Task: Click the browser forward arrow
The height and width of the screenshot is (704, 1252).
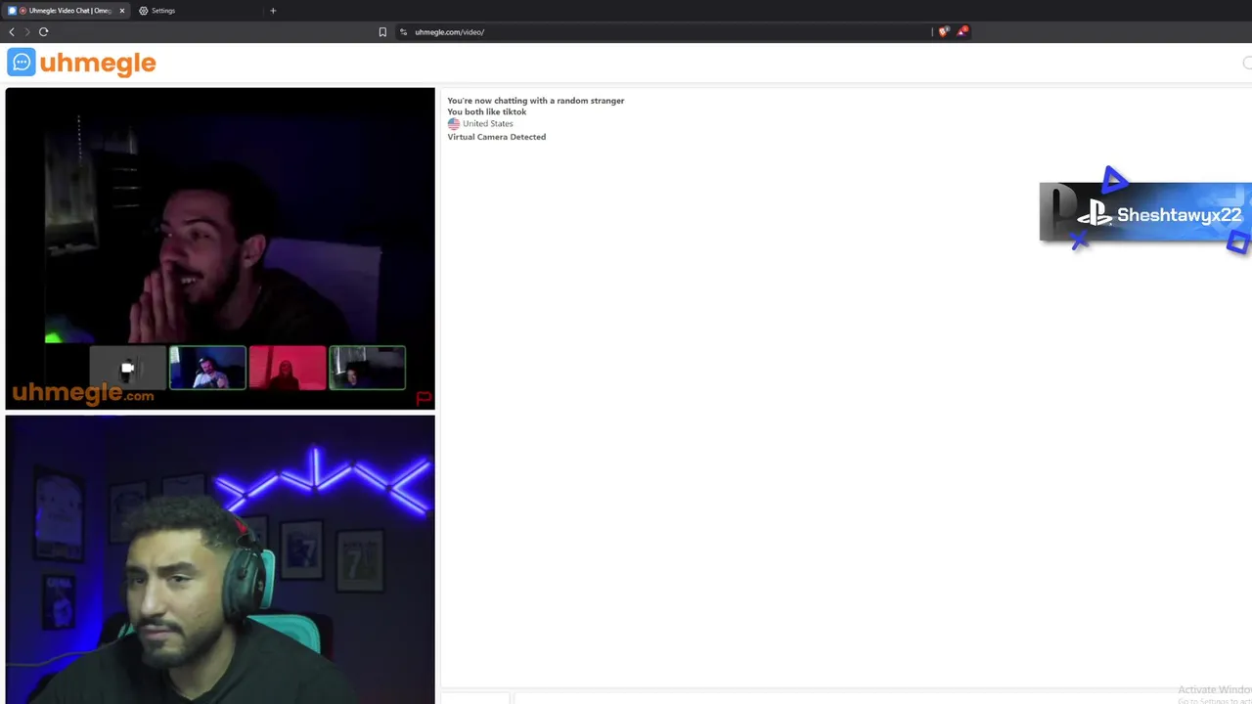Action: (27, 32)
